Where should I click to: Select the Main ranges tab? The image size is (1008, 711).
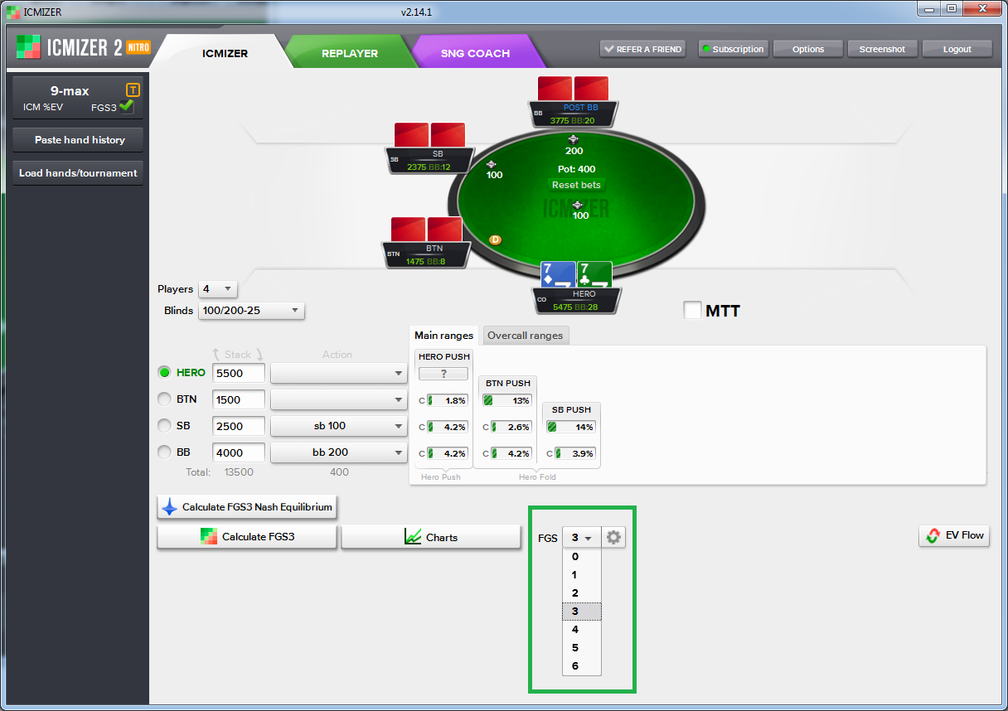coord(444,336)
